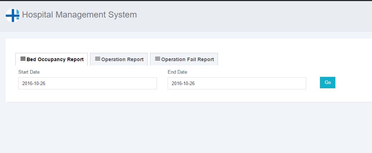Click the hospital cross logo icon
Viewport: 372px width, 153px height.
[13, 15]
